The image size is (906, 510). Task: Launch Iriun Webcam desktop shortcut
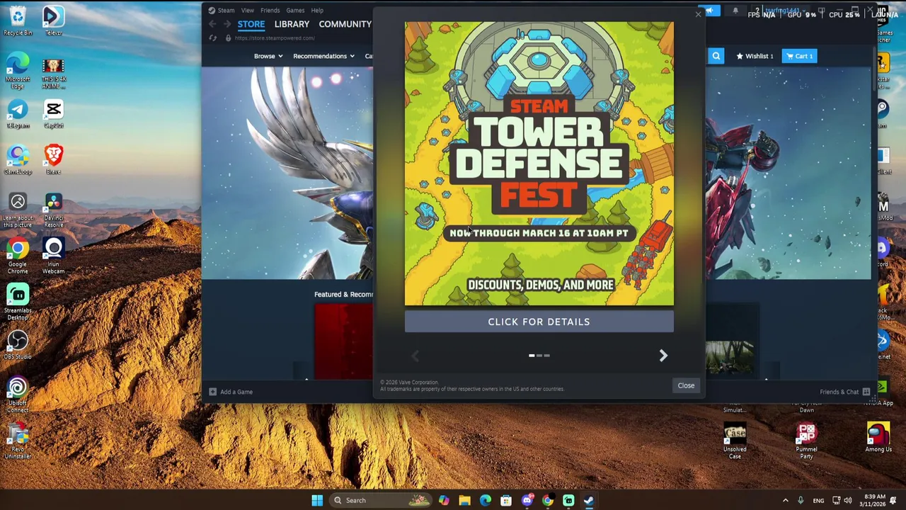click(x=53, y=257)
